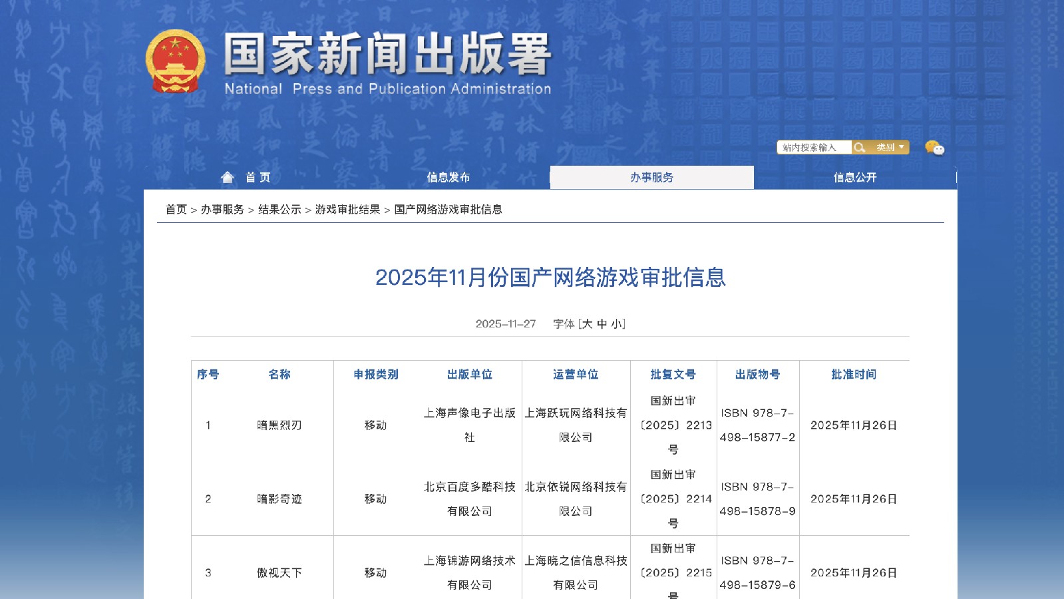Set font size to 大 (large)
Screen dimensions: 1064x599
point(587,323)
